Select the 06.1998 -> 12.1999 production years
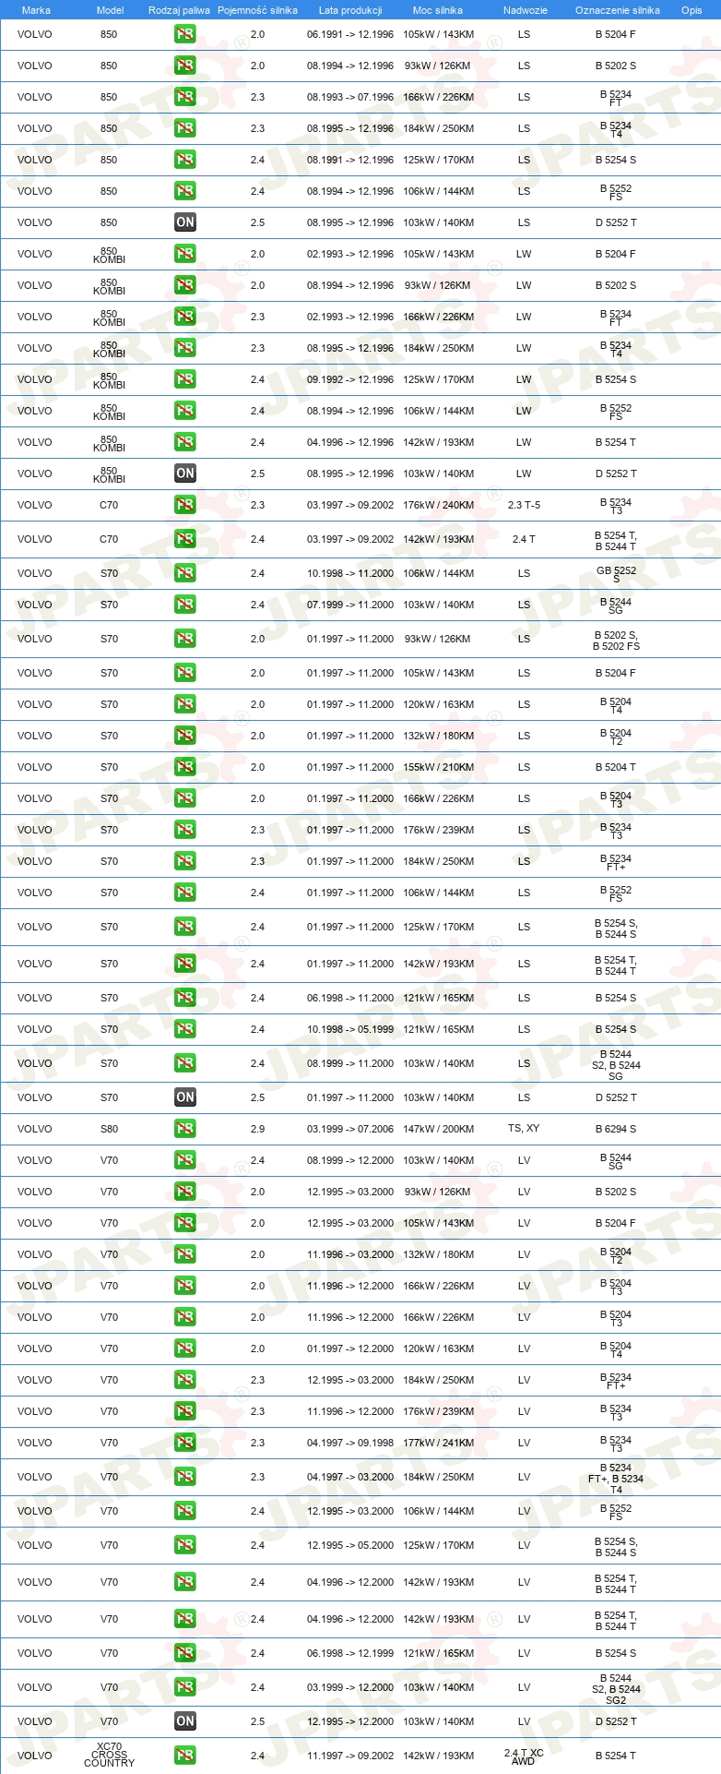The height and width of the screenshot is (1774, 721). (350, 1653)
